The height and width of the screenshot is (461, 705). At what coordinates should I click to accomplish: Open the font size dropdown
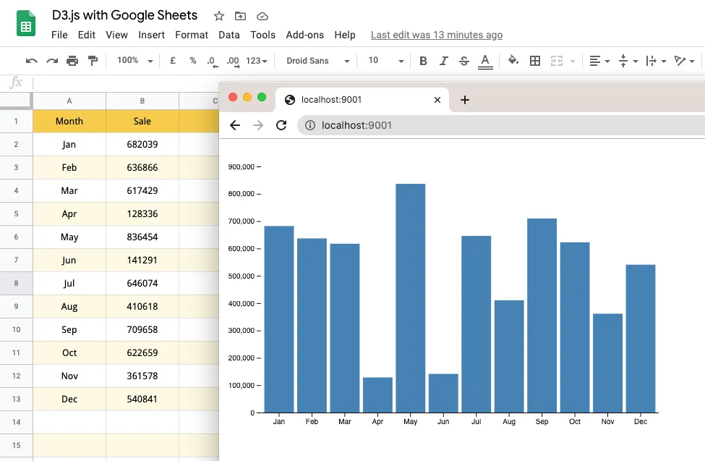(x=383, y=61)
